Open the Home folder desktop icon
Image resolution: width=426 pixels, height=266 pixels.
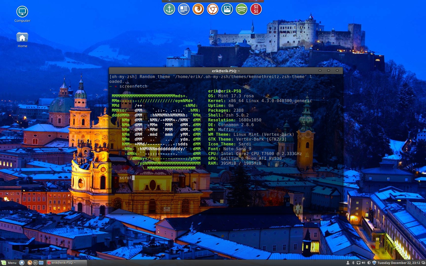coord(22,40)
